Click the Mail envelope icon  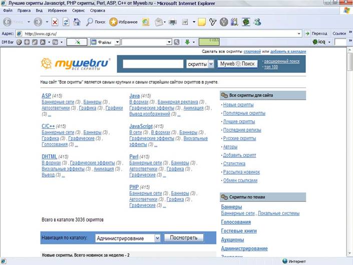(159, 22)
